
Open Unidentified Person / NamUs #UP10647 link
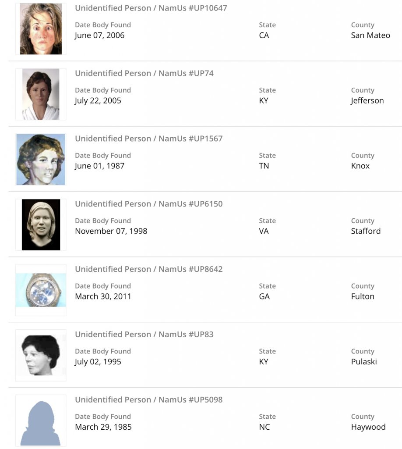[151, 8]
